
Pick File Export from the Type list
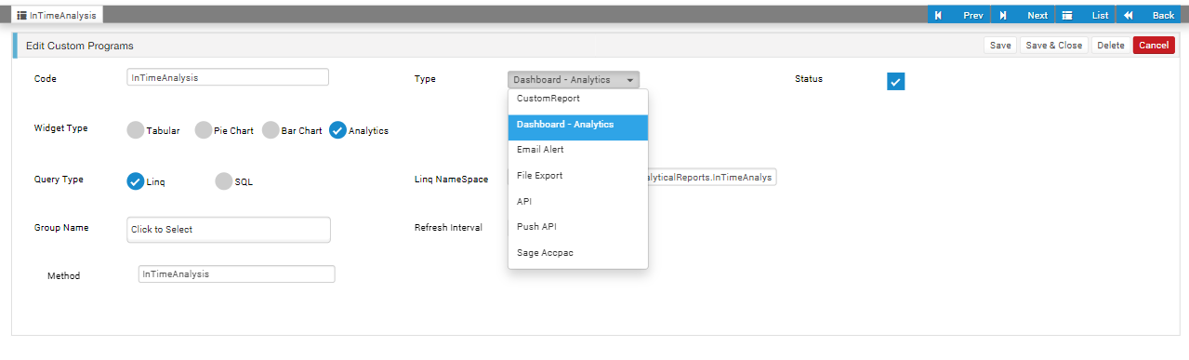[x=577, y=176]
